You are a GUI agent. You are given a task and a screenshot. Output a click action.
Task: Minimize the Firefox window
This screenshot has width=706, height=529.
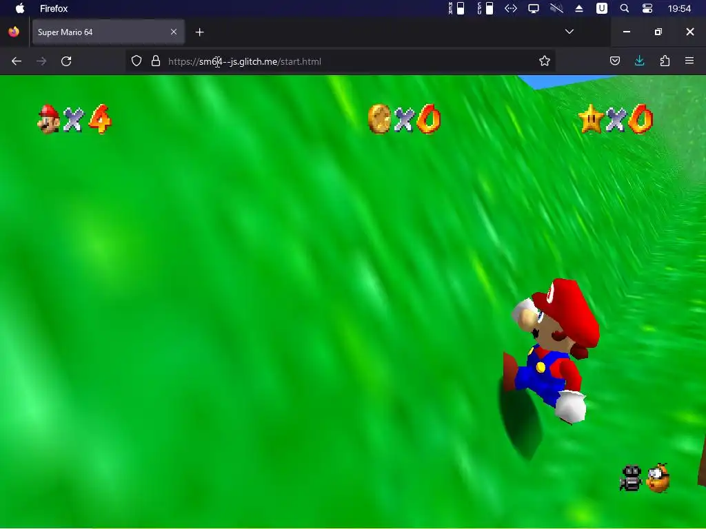coord(626,32)
